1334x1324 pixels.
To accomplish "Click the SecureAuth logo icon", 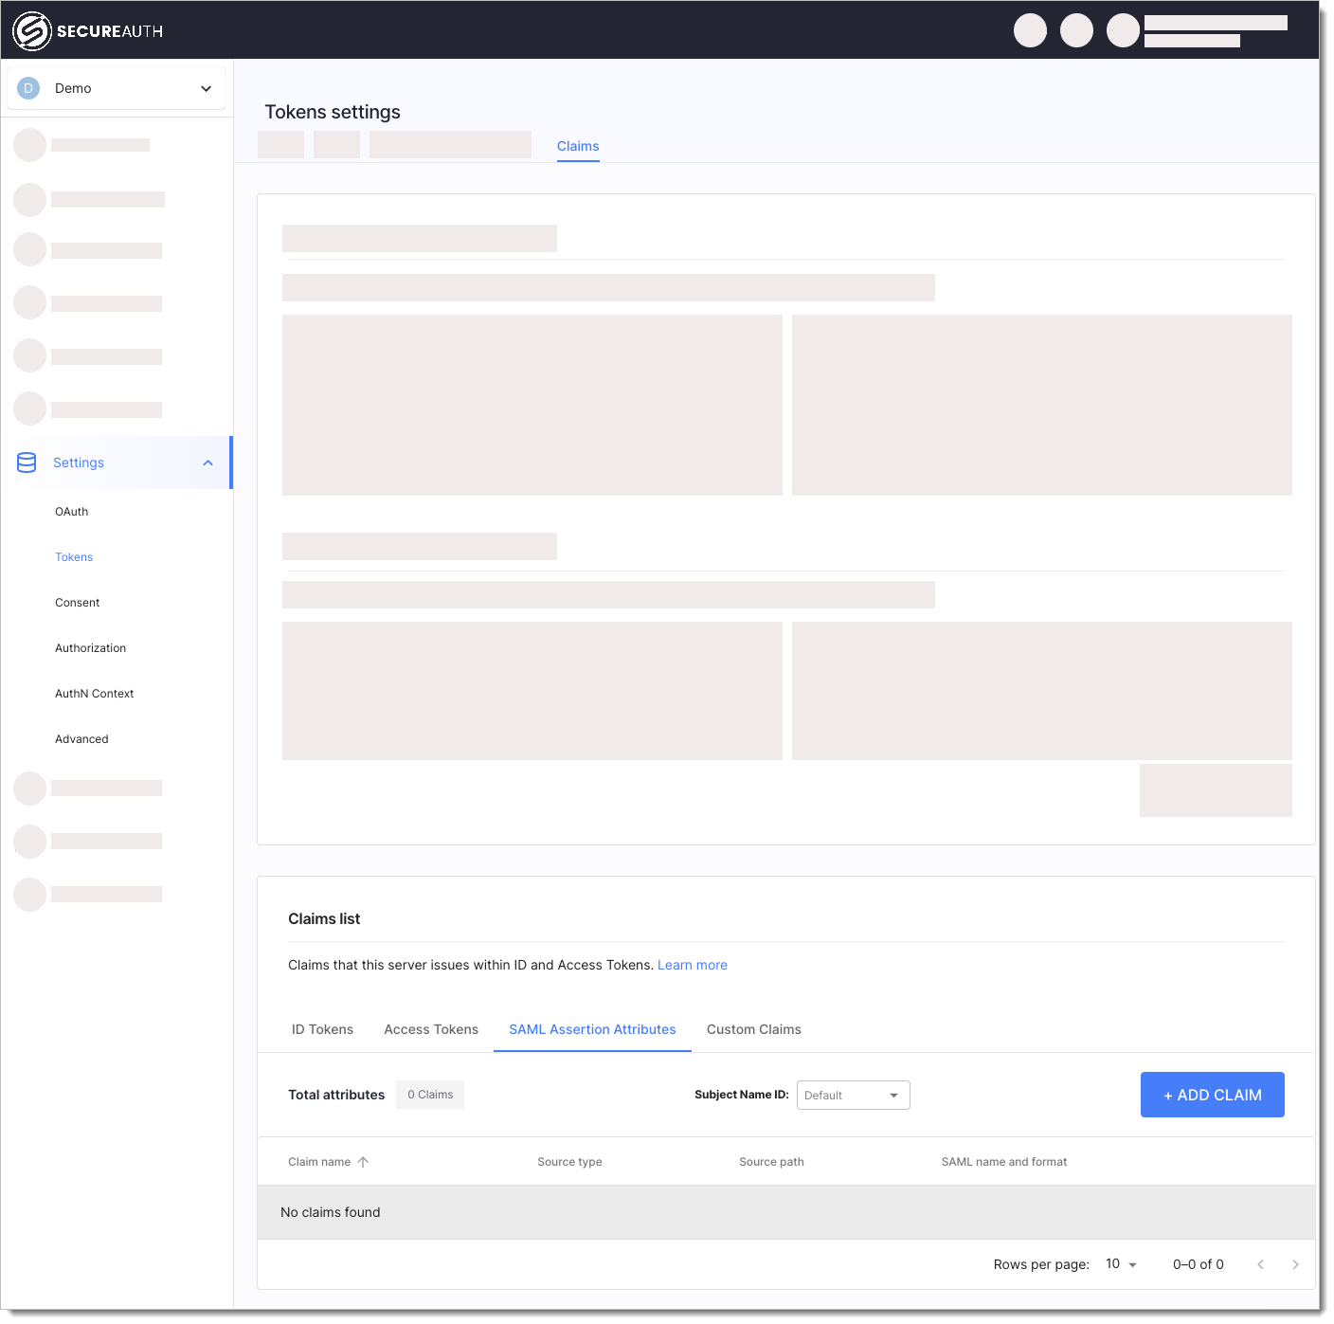I will [32, 31].
